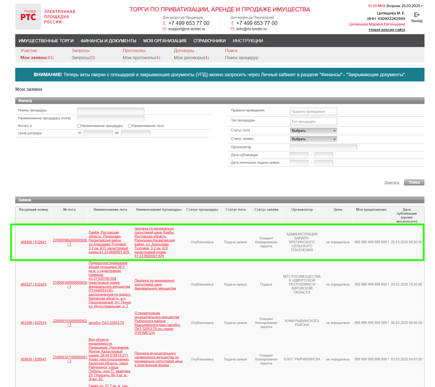Click the 'Очистить' link
This screenshot has height=387, width=435.
[392, 182]
